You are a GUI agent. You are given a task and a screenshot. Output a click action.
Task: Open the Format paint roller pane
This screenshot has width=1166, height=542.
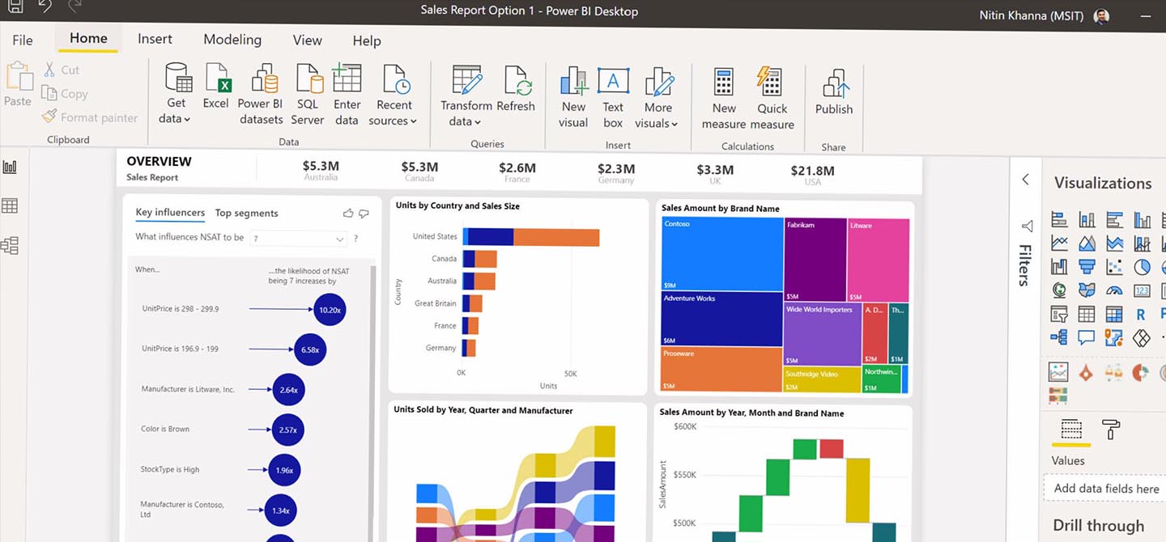tap(1111, 430)
